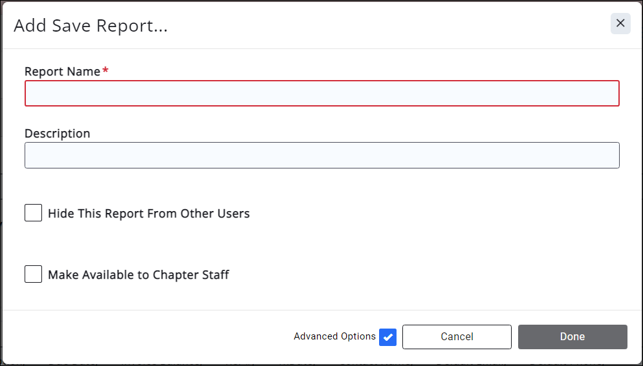Screen dimensions: 643x366
Task: Click the empty footer area left of Advanced Options
Action: [x=142, y=337]
